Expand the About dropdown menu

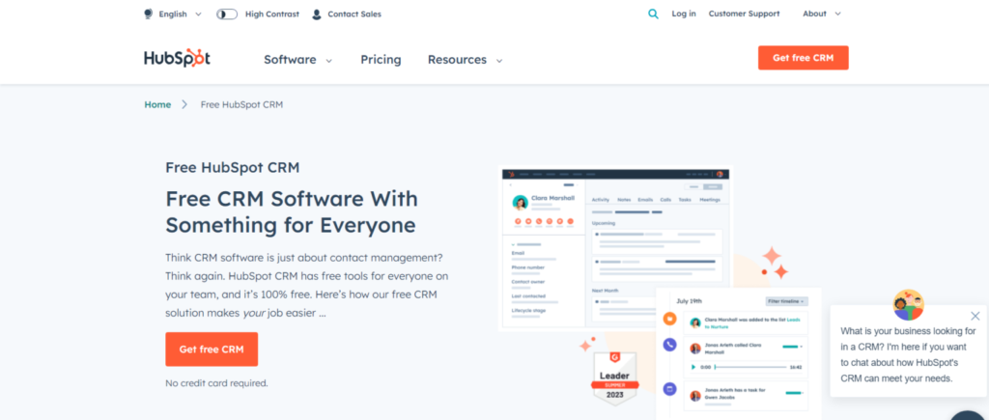822,14
